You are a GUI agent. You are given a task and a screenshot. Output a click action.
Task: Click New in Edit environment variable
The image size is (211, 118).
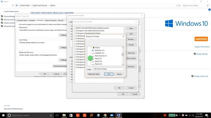pyautogui.click(x=131, y=29)
